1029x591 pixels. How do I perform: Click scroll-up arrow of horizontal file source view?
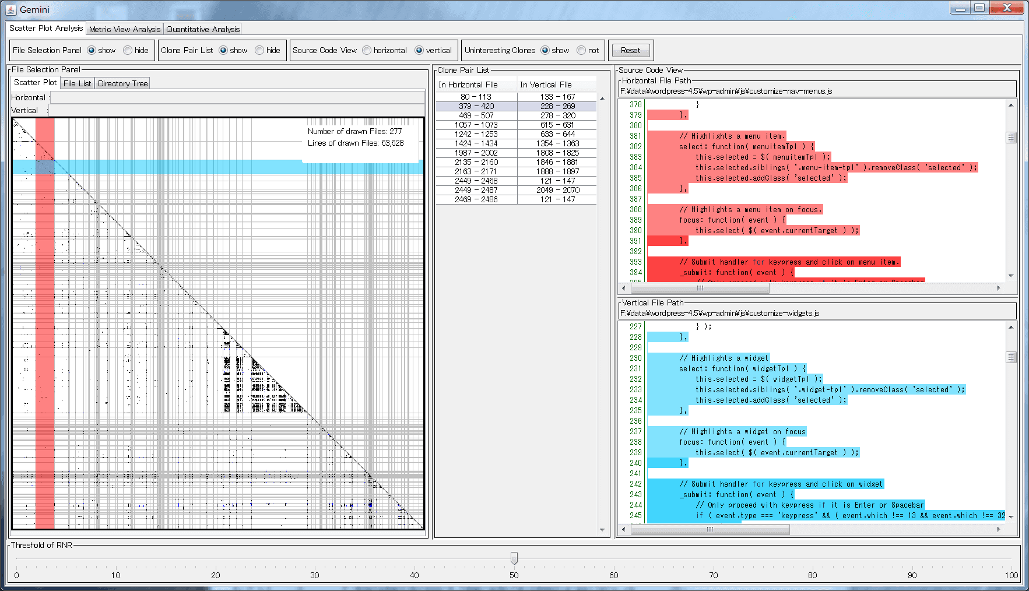[x=1010, y=105]
